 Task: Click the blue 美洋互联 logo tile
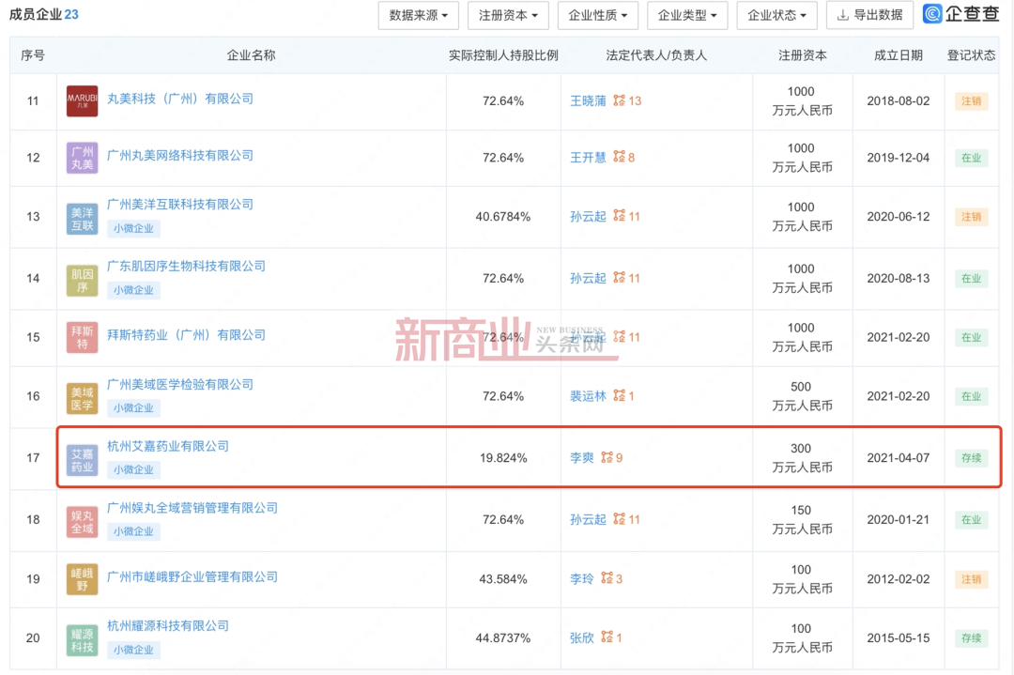(82, 219)
